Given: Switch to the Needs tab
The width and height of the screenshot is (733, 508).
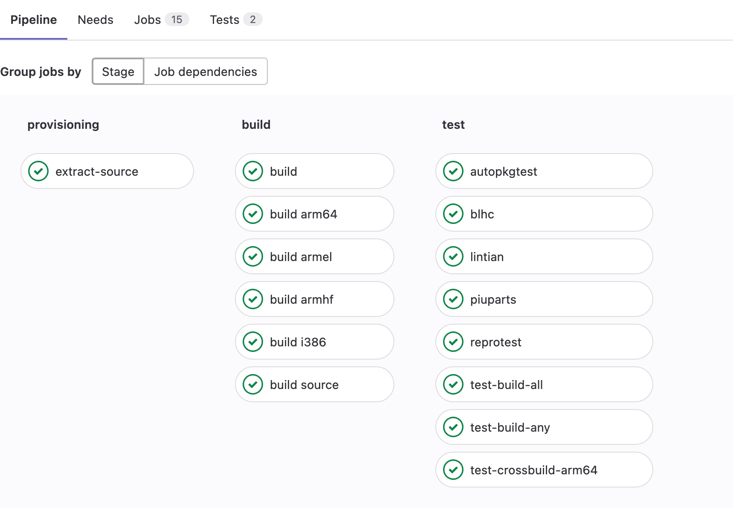Looking at the screenshot, I should point(96,20).
